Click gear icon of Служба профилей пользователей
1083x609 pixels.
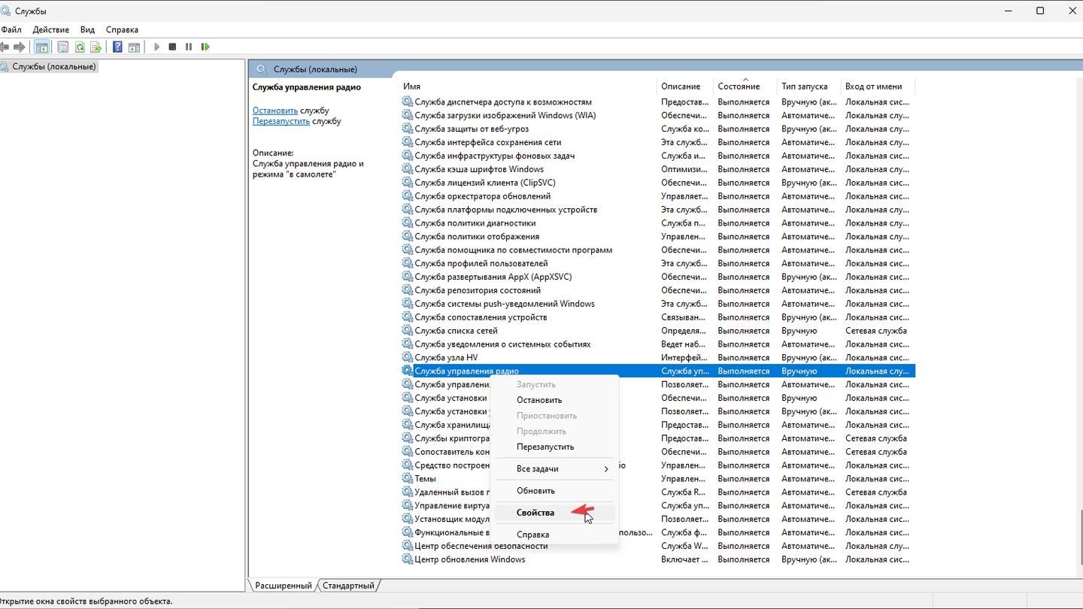click(x=408, y=264)
